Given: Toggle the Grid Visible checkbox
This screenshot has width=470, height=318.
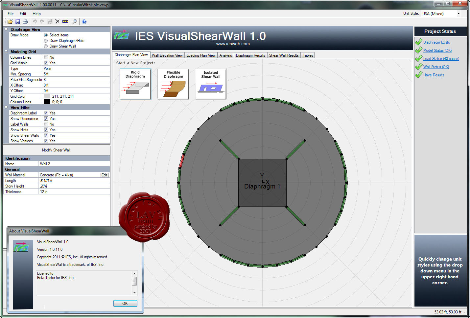Looking at the screenshot, I should click(46, 63).
